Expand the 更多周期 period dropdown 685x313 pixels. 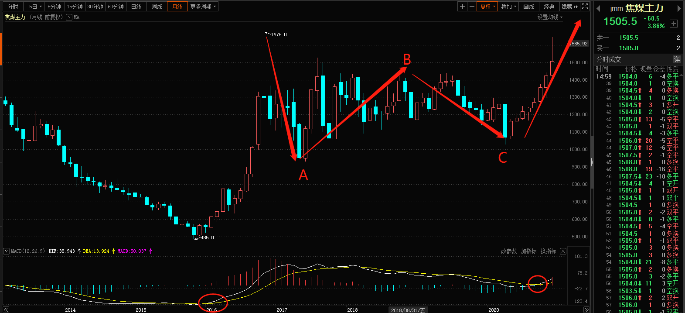click(203, 7)
